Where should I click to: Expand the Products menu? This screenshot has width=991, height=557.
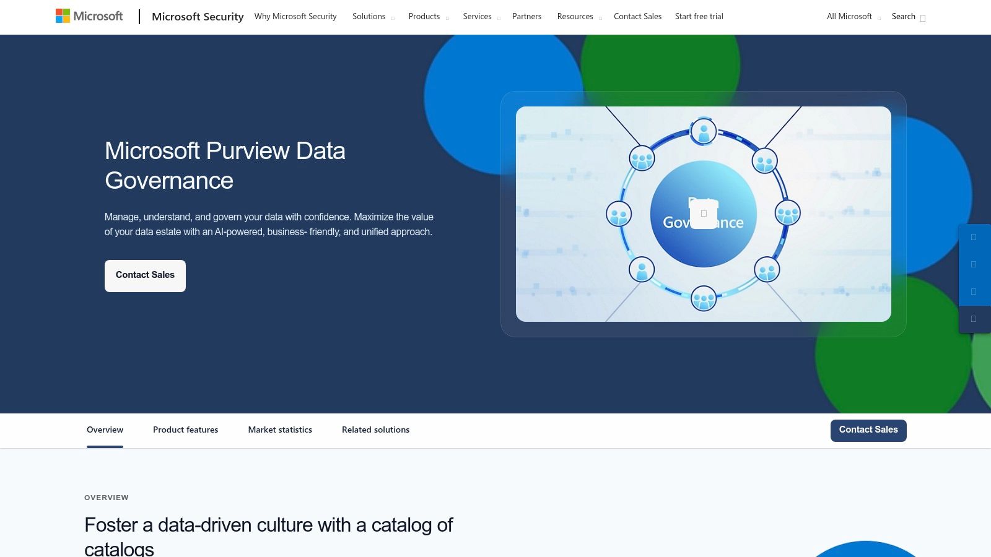point(429,17)
